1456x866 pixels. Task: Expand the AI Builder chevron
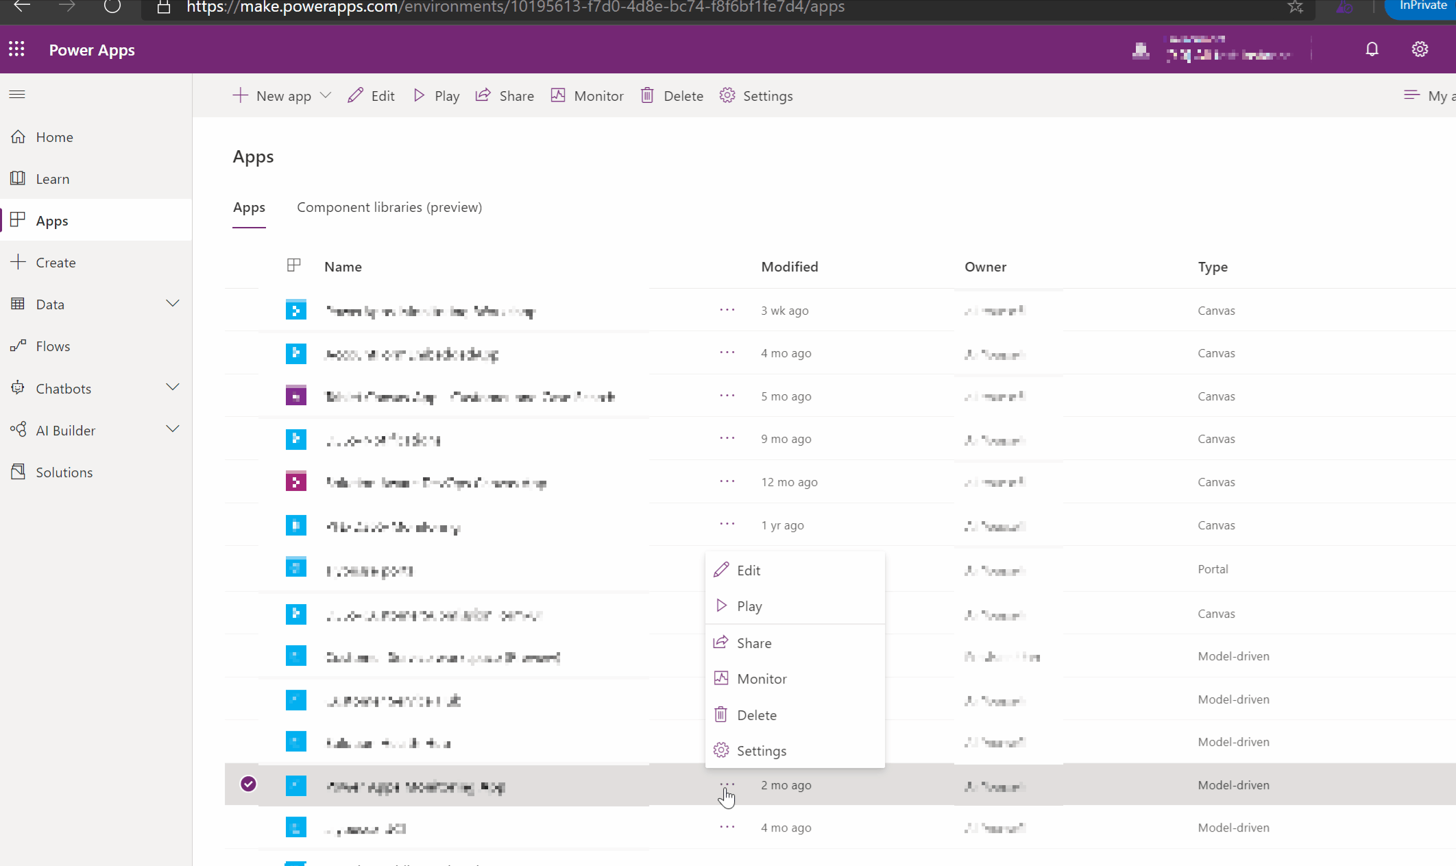[173, 430]
